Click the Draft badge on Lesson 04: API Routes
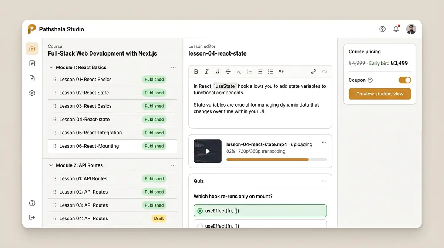 (x=159, y=218)
